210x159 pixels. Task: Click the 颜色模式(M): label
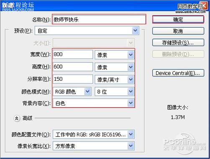tap(36, 92)
